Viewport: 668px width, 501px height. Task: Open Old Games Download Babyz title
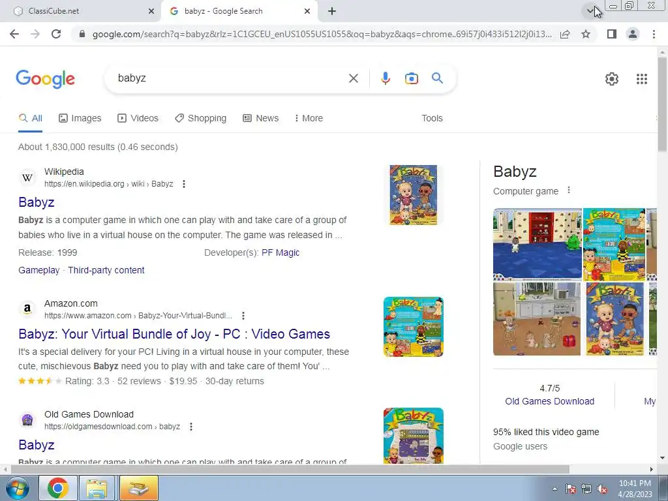pos(37,445)
